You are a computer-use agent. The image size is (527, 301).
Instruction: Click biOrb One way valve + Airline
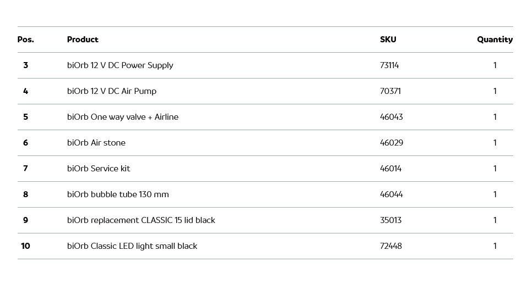click(123, 117)
